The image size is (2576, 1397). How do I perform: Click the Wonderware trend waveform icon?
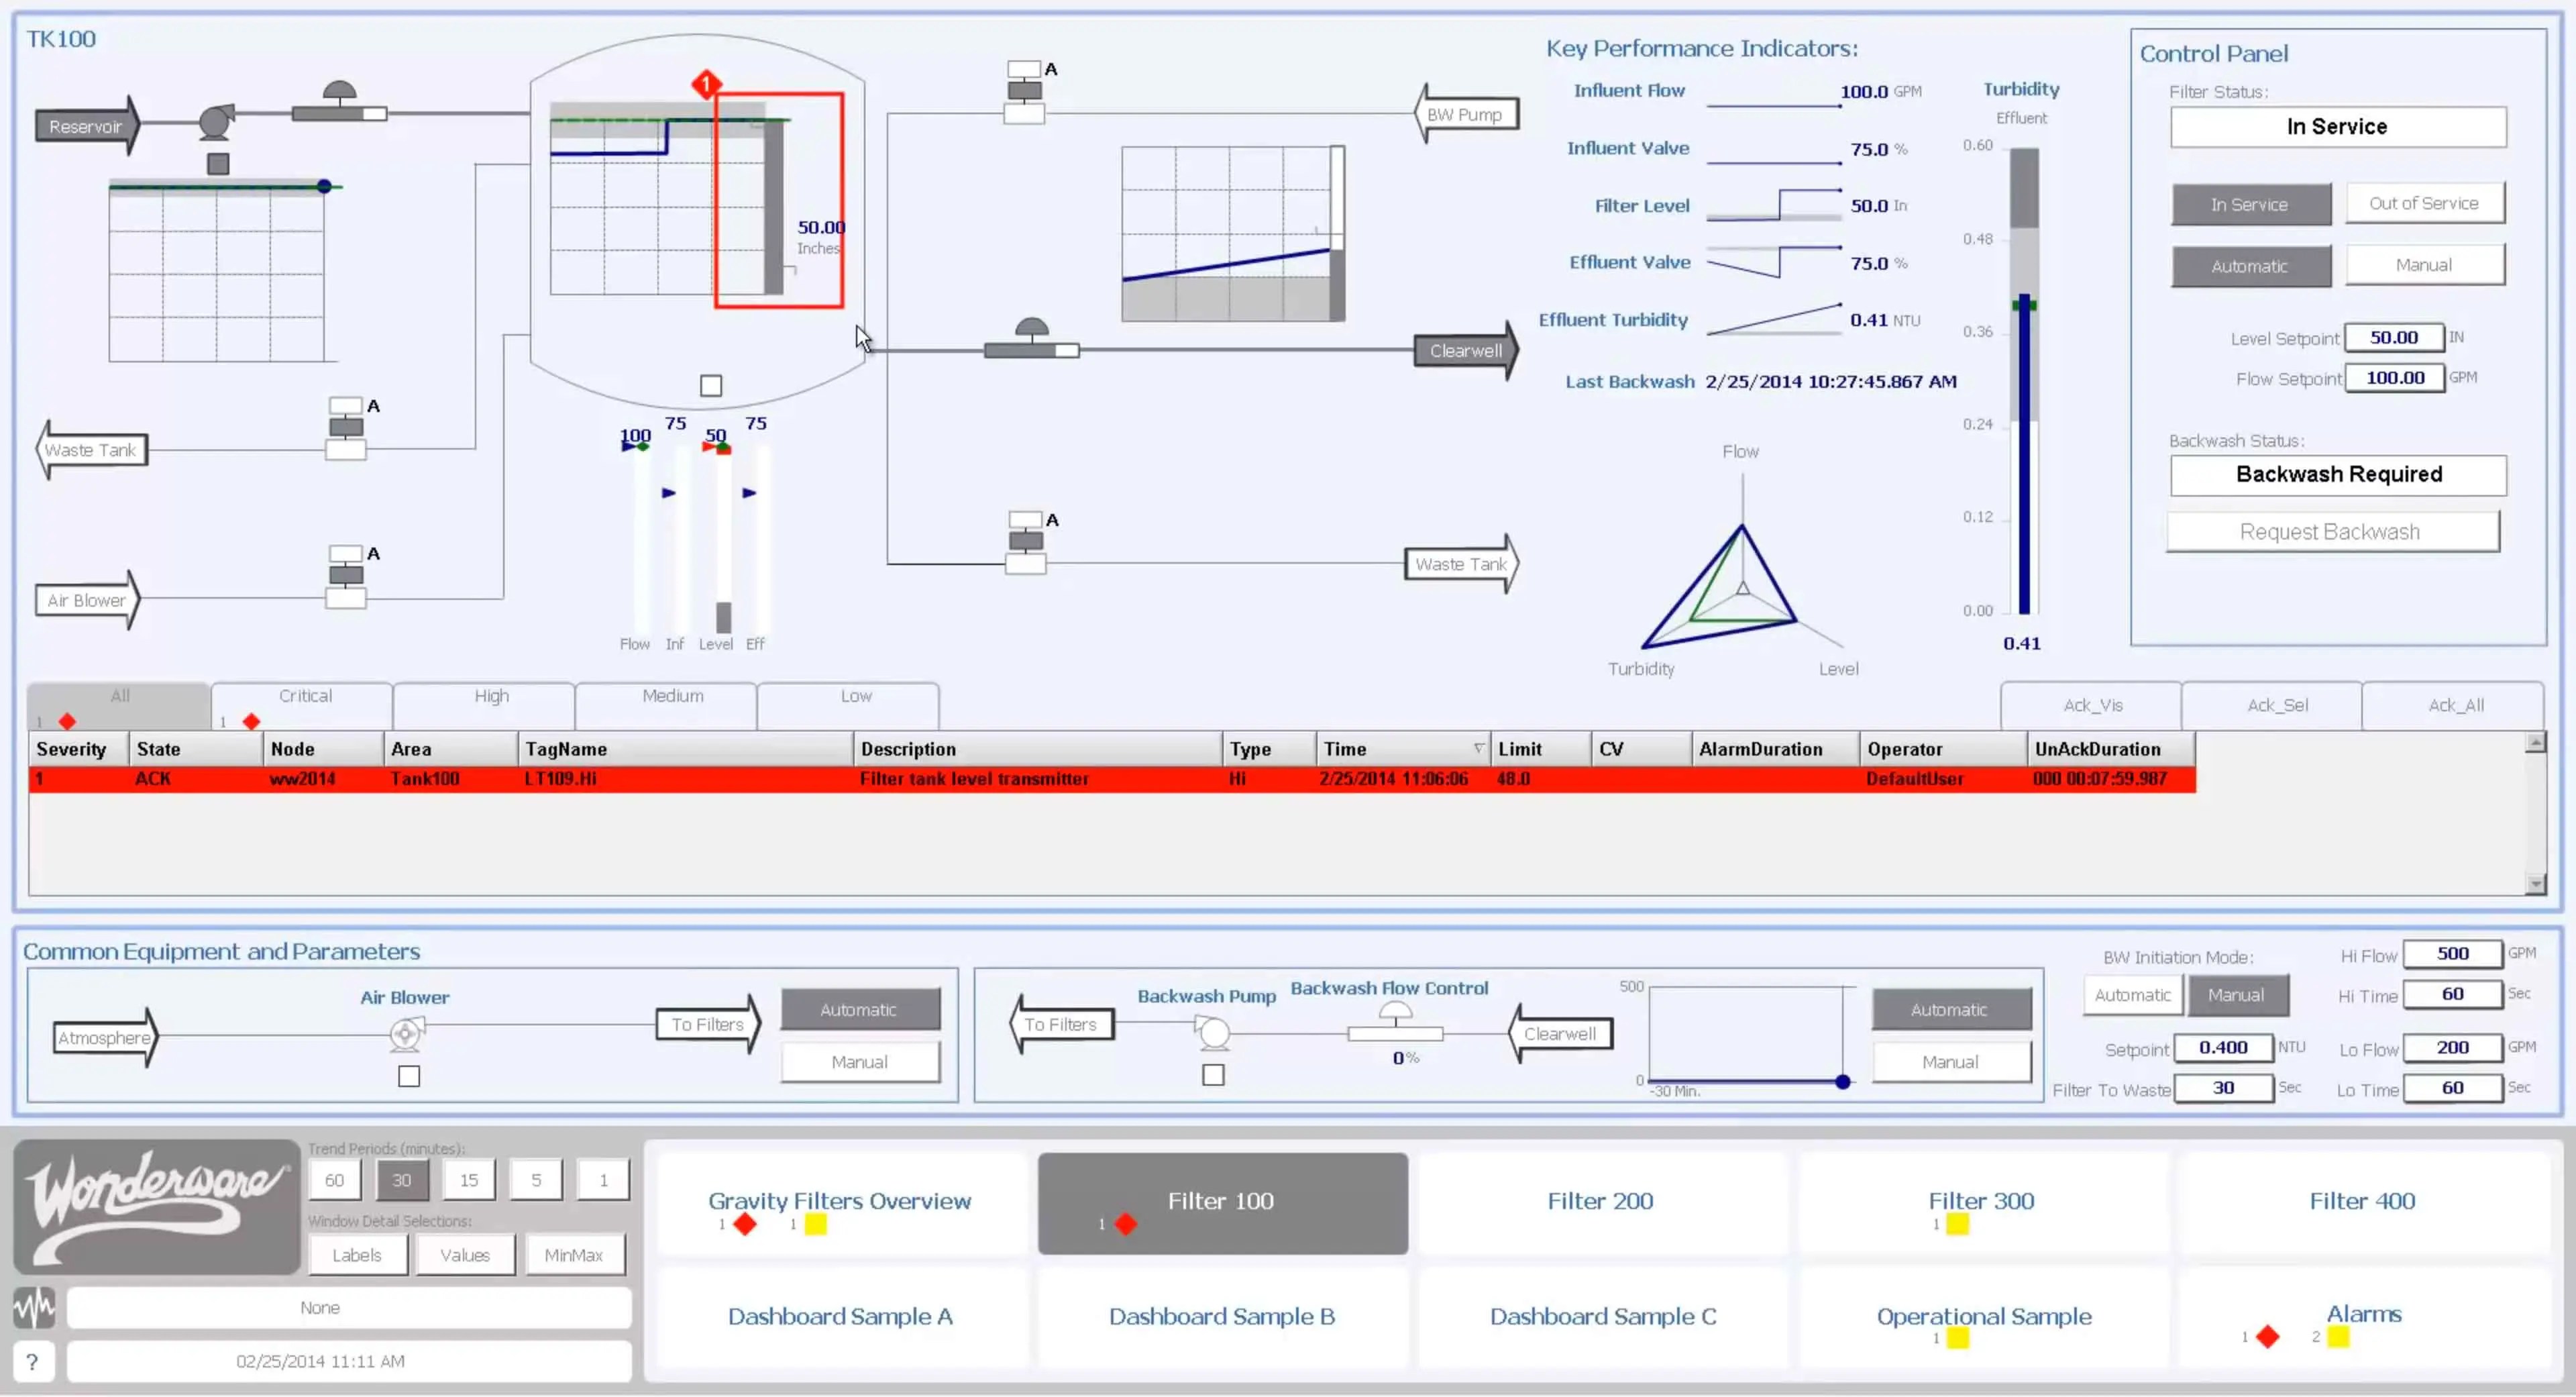tap(34, 1307)
